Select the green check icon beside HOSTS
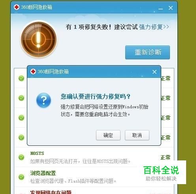The image size is (196, 194). (x=21, y=157)
